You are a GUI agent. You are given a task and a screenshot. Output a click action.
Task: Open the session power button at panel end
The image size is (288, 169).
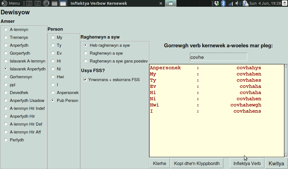tap(285, 3)
